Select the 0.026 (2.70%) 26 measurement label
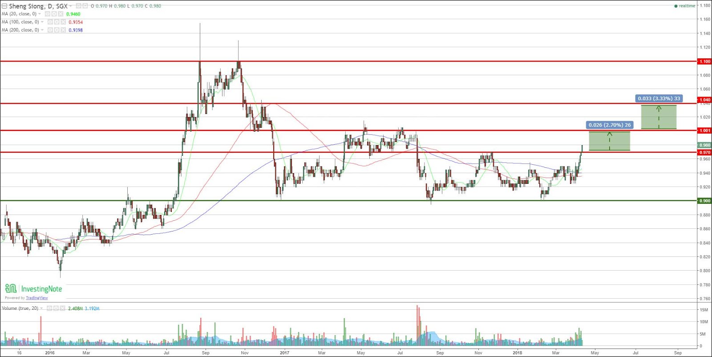The width and height of the screenshot is (712, 357). coord(610,125)
